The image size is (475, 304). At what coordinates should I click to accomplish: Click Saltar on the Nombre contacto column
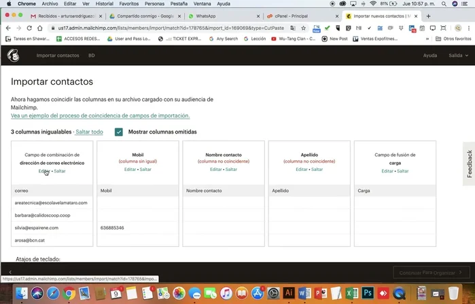tap(231, 170)
